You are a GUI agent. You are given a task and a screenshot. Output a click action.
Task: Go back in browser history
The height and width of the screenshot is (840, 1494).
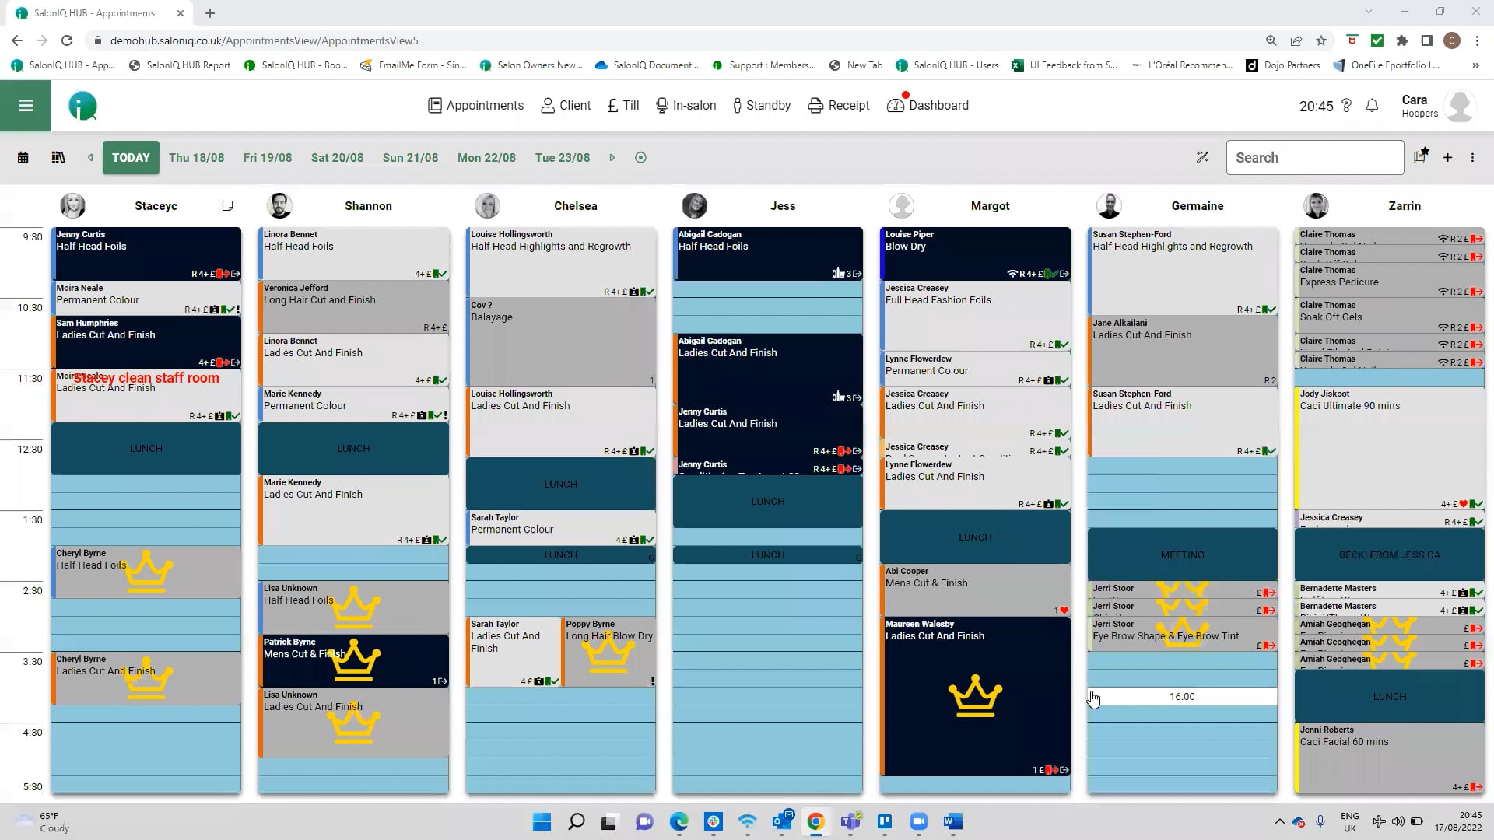pyautogui.click(x=17, y=40)
